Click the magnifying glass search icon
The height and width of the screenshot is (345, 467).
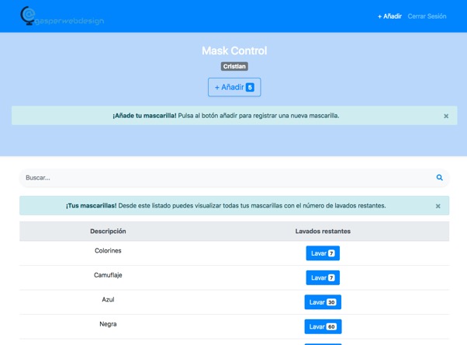click(439, 178)
